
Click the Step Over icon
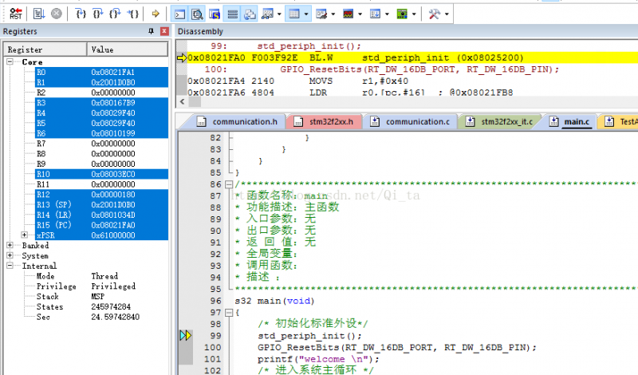(x=99, y=14)
